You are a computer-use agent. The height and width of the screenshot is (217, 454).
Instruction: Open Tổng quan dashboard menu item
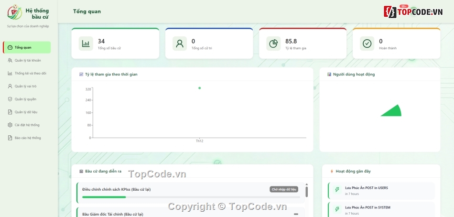(x=27, y=47)
